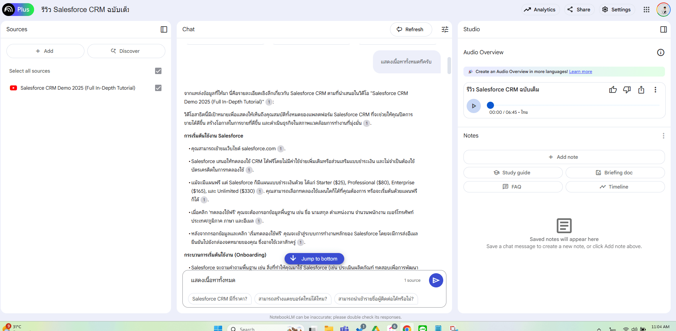Open citation 1 after salesforce.com
Screen dimensions: 676x331
point(281,149)
